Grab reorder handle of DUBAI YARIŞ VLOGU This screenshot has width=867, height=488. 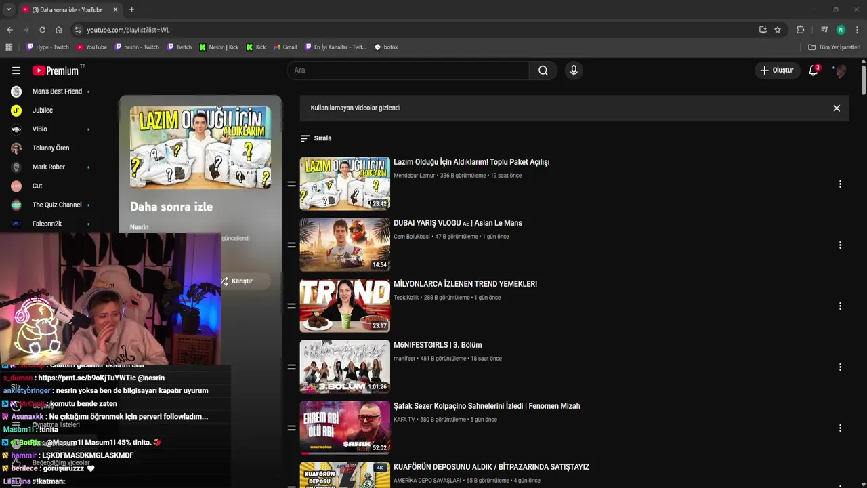tap(291, 245)
